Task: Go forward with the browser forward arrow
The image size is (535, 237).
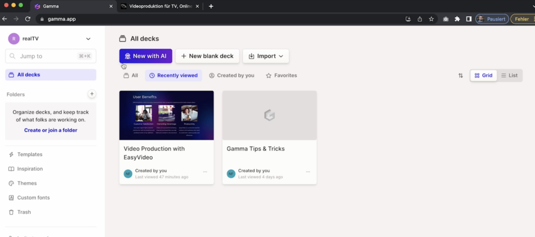Action: tap(16, 19)
